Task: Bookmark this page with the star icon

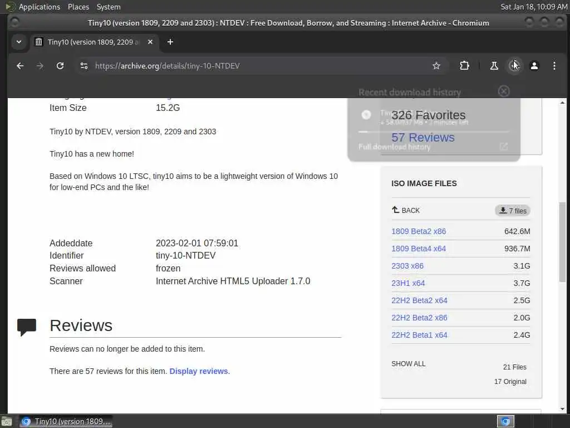Action: coord(436,66)
